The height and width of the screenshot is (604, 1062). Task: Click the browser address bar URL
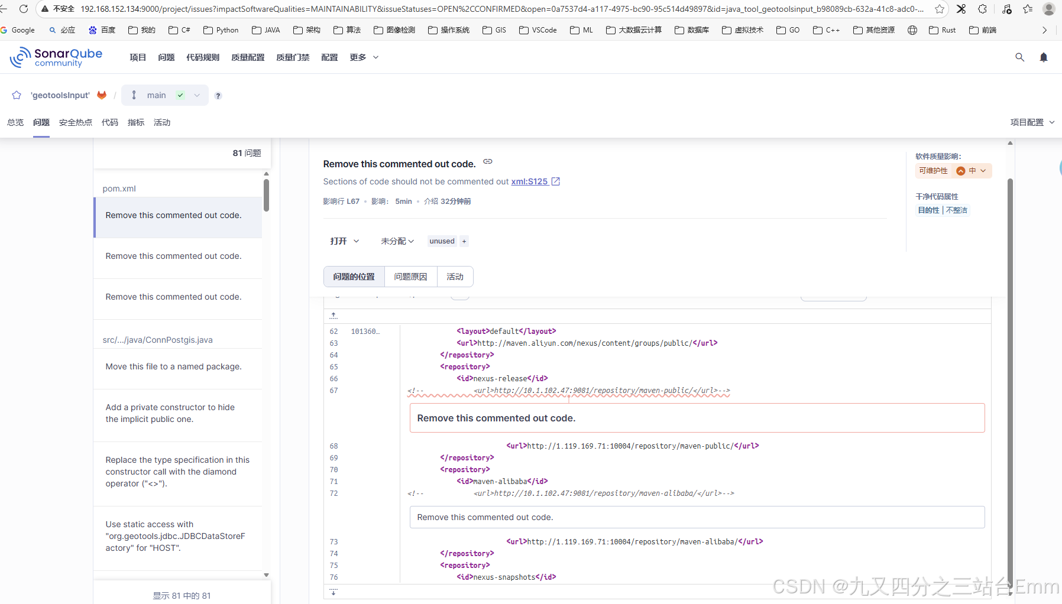pyautogui.click(x=502, y=9)
